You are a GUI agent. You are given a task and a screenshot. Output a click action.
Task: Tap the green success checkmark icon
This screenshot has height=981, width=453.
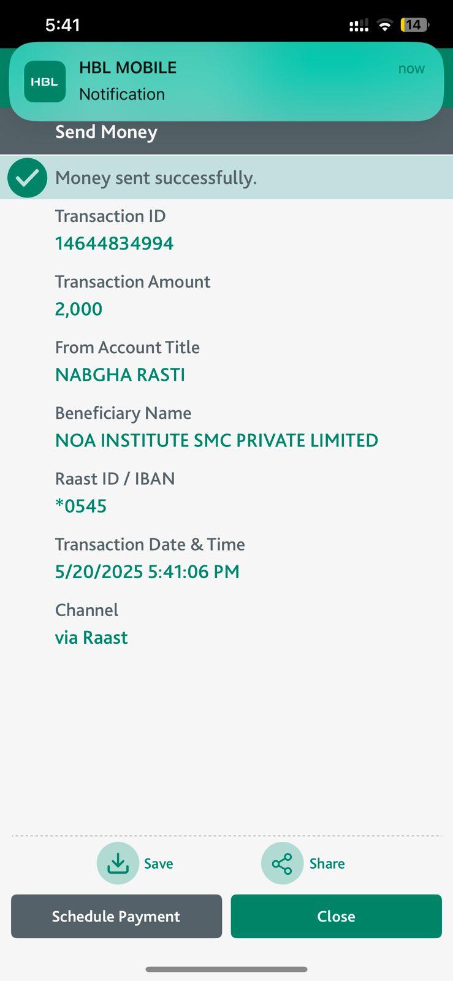(27, 178)
